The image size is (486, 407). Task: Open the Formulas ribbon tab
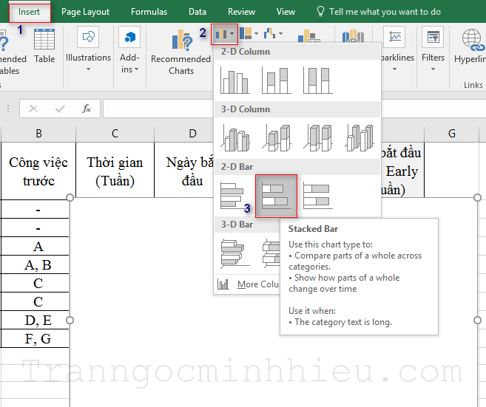149,12
